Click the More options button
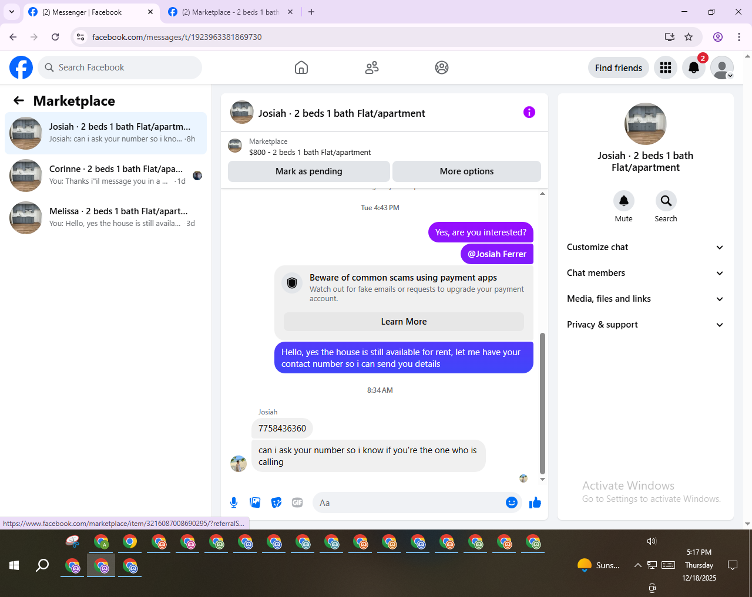The width and height of the screenshot is (752, 597). [466, 171]
